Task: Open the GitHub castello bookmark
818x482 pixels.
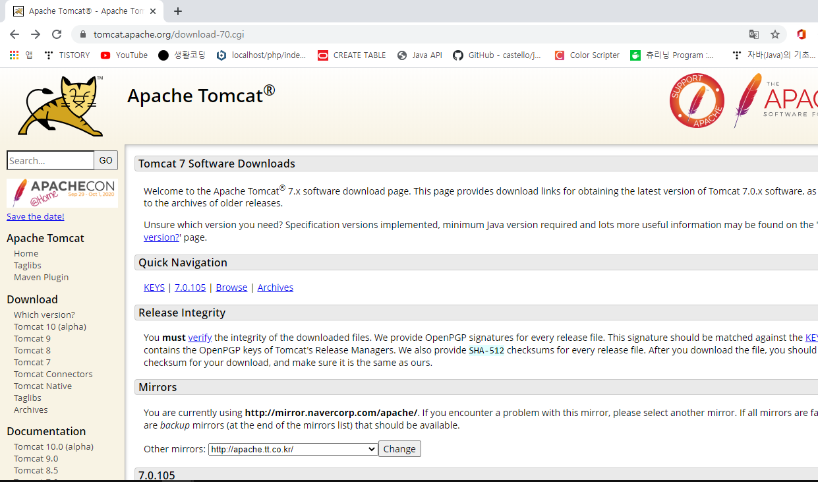Action: pyautogui.click(x=498, y=55)
